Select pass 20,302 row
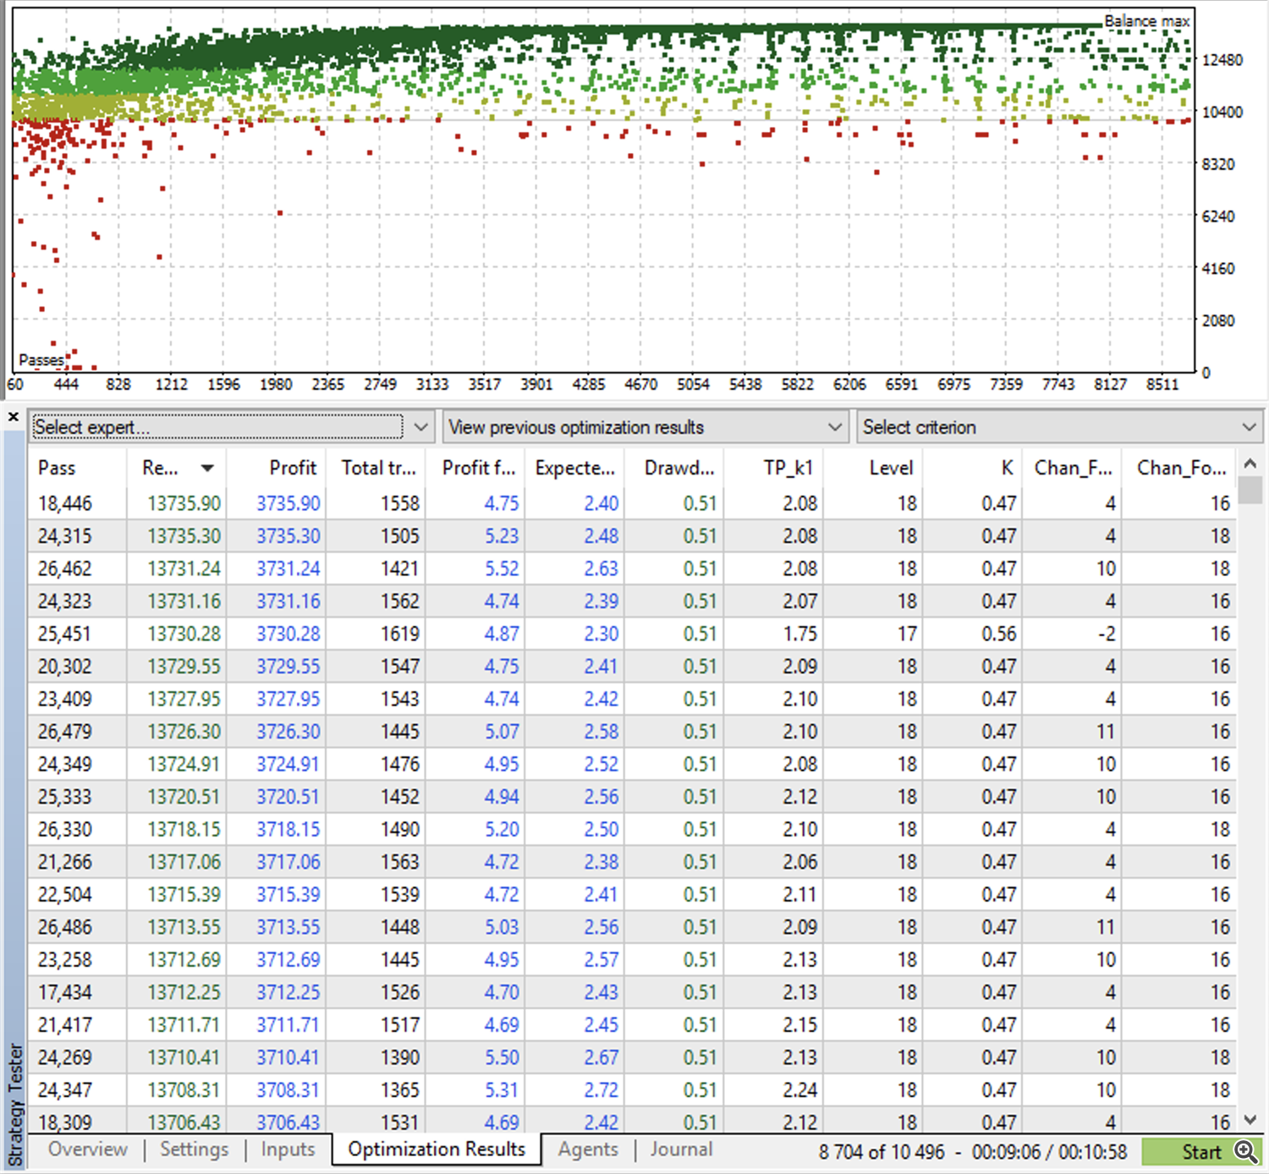The image size is (1269, 1174). (x=632, y=667)
